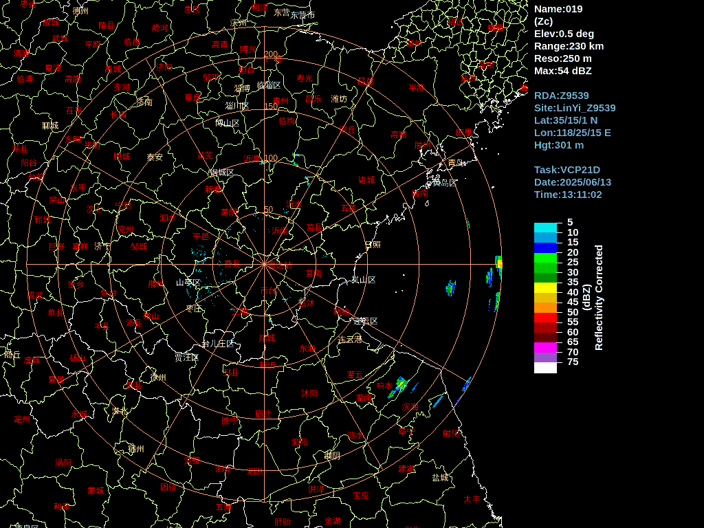Click the "150" range ring label
Screen dimensions: 704x528
click(x=271, y=107)
